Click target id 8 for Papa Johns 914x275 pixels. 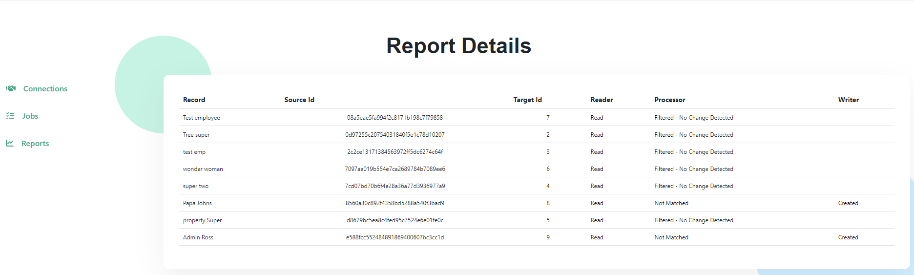pyautogui.click(x=548, y=203)
